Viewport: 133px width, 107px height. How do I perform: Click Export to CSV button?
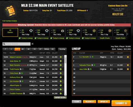(60, 98)
